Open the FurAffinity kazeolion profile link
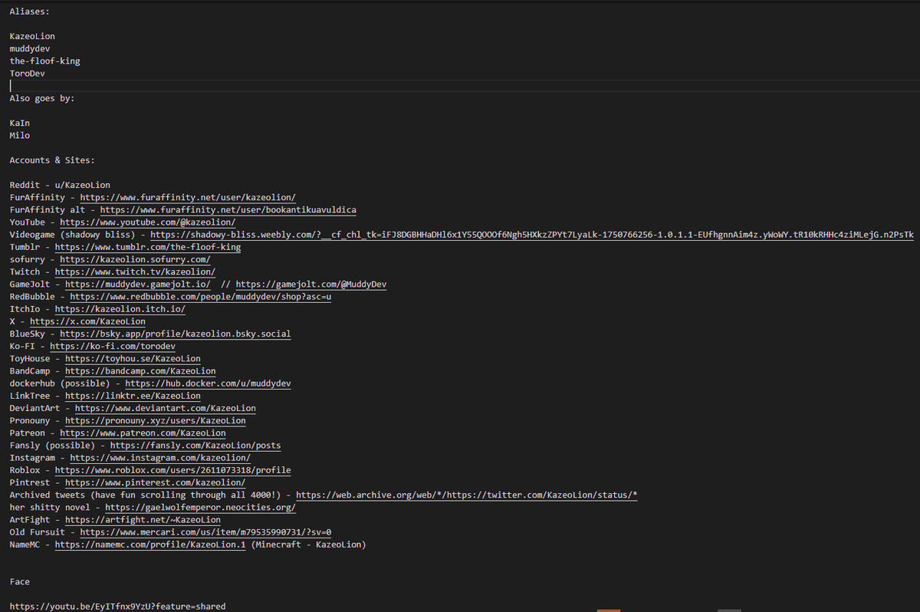This screenshot has height=612, width=920. coord(188,197)
